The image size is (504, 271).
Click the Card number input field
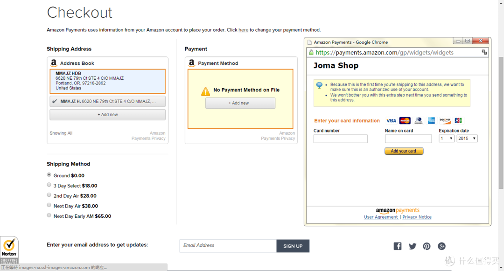pyautogui.click(x=340, y=139)
